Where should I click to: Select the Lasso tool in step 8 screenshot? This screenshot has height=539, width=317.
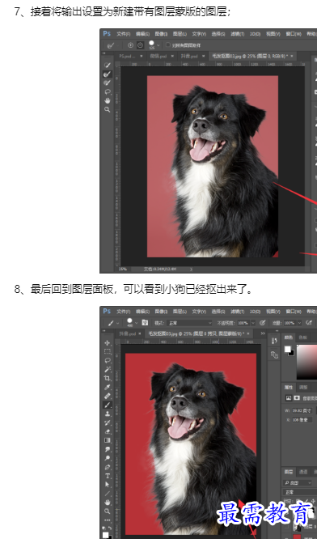[108, 361]
